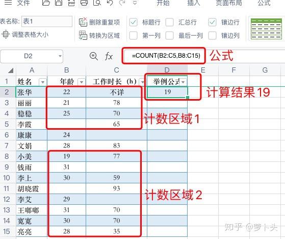Click 删除重复项 button

pyautogui.click(x=99, y=22)
